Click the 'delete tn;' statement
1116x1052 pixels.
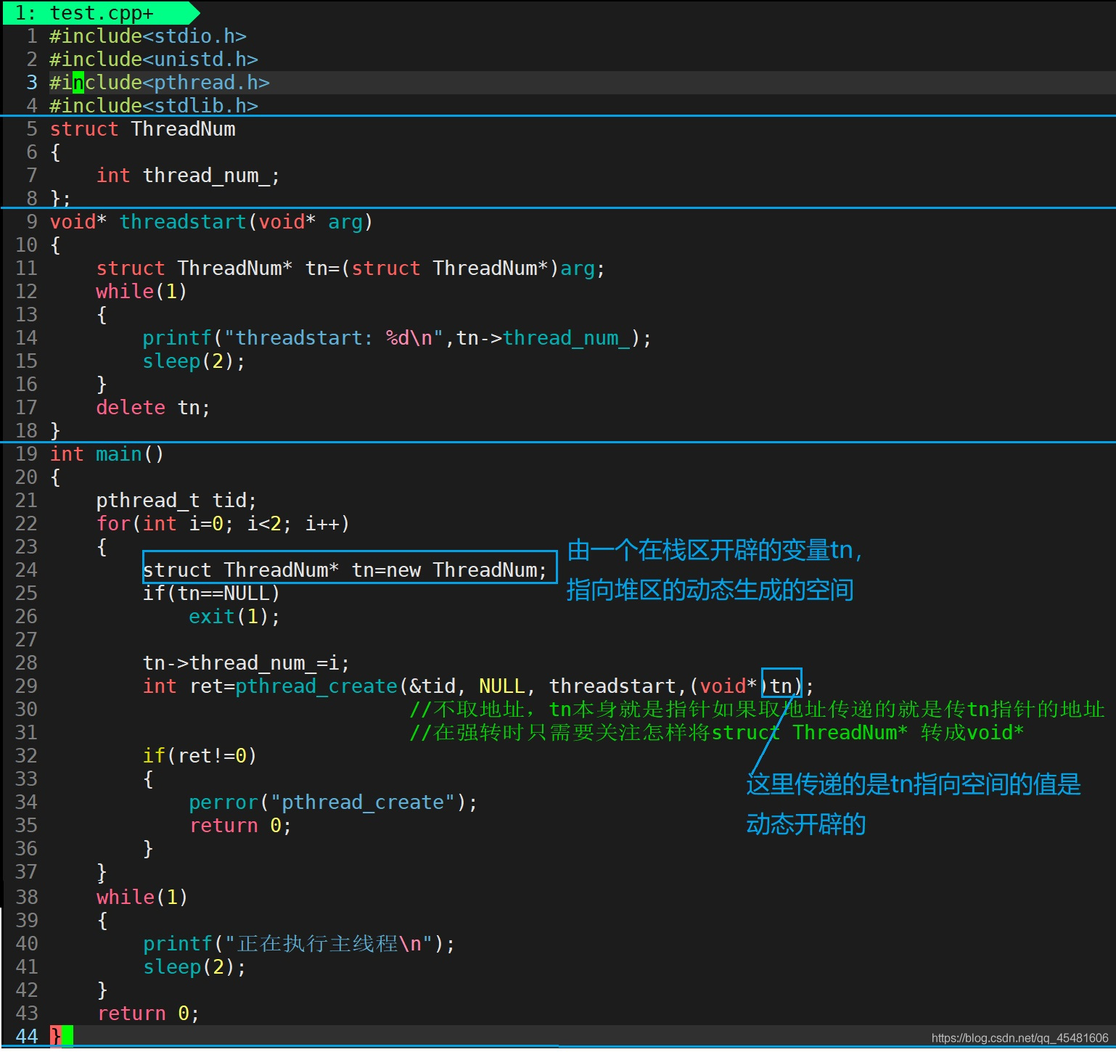[x=153, y=408]
